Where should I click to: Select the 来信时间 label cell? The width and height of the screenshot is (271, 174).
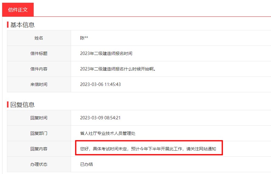[x=39, y=84]
